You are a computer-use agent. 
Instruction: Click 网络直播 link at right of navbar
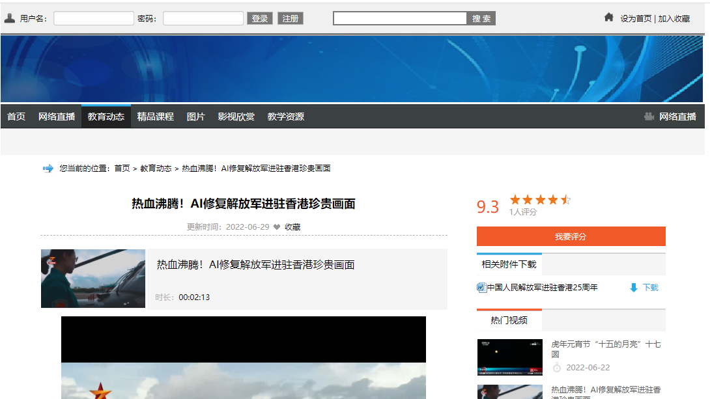click(x=677, y=117)
